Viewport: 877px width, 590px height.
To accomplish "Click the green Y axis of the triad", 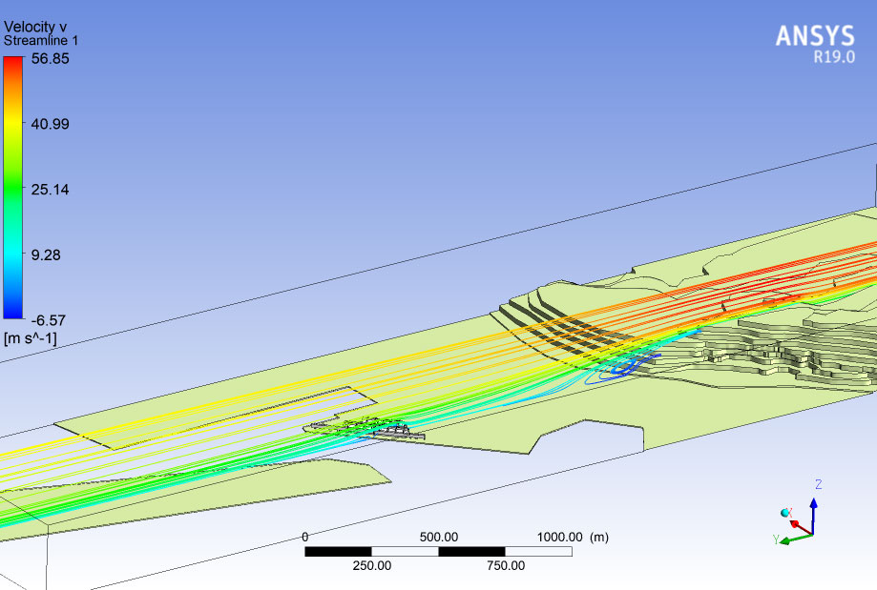I will (x=797, y=539).
